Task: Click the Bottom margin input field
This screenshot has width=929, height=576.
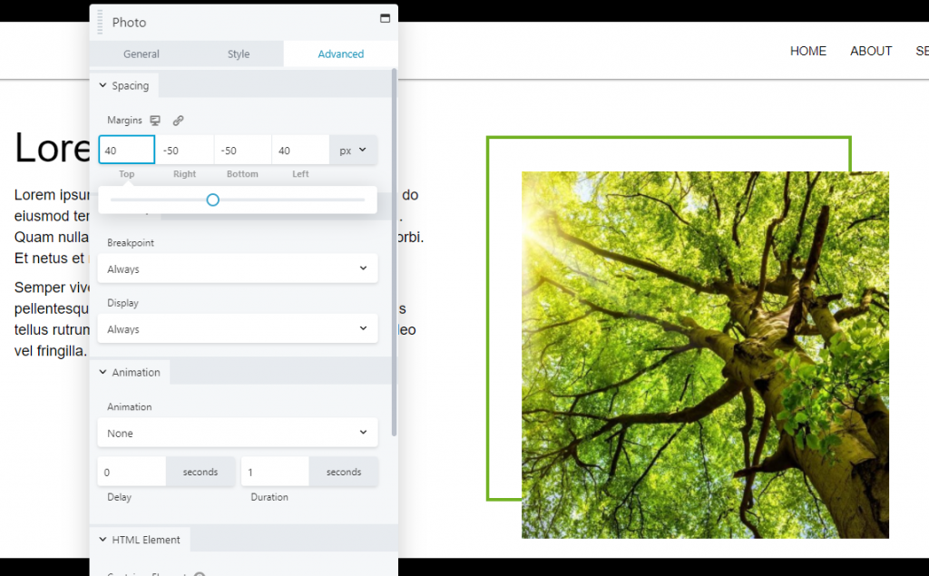Action: pyautogui.click(x=242, y=150)
